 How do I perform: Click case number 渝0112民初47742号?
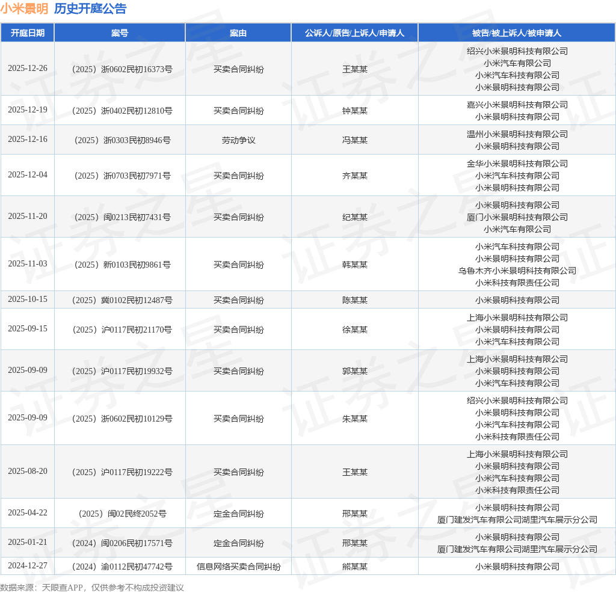(x=122, y=567)
